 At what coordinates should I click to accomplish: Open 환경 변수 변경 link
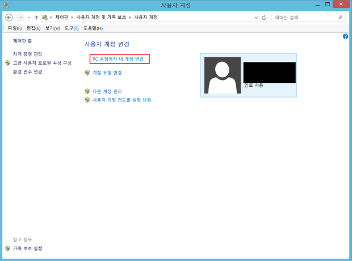(x=27, y=72)
